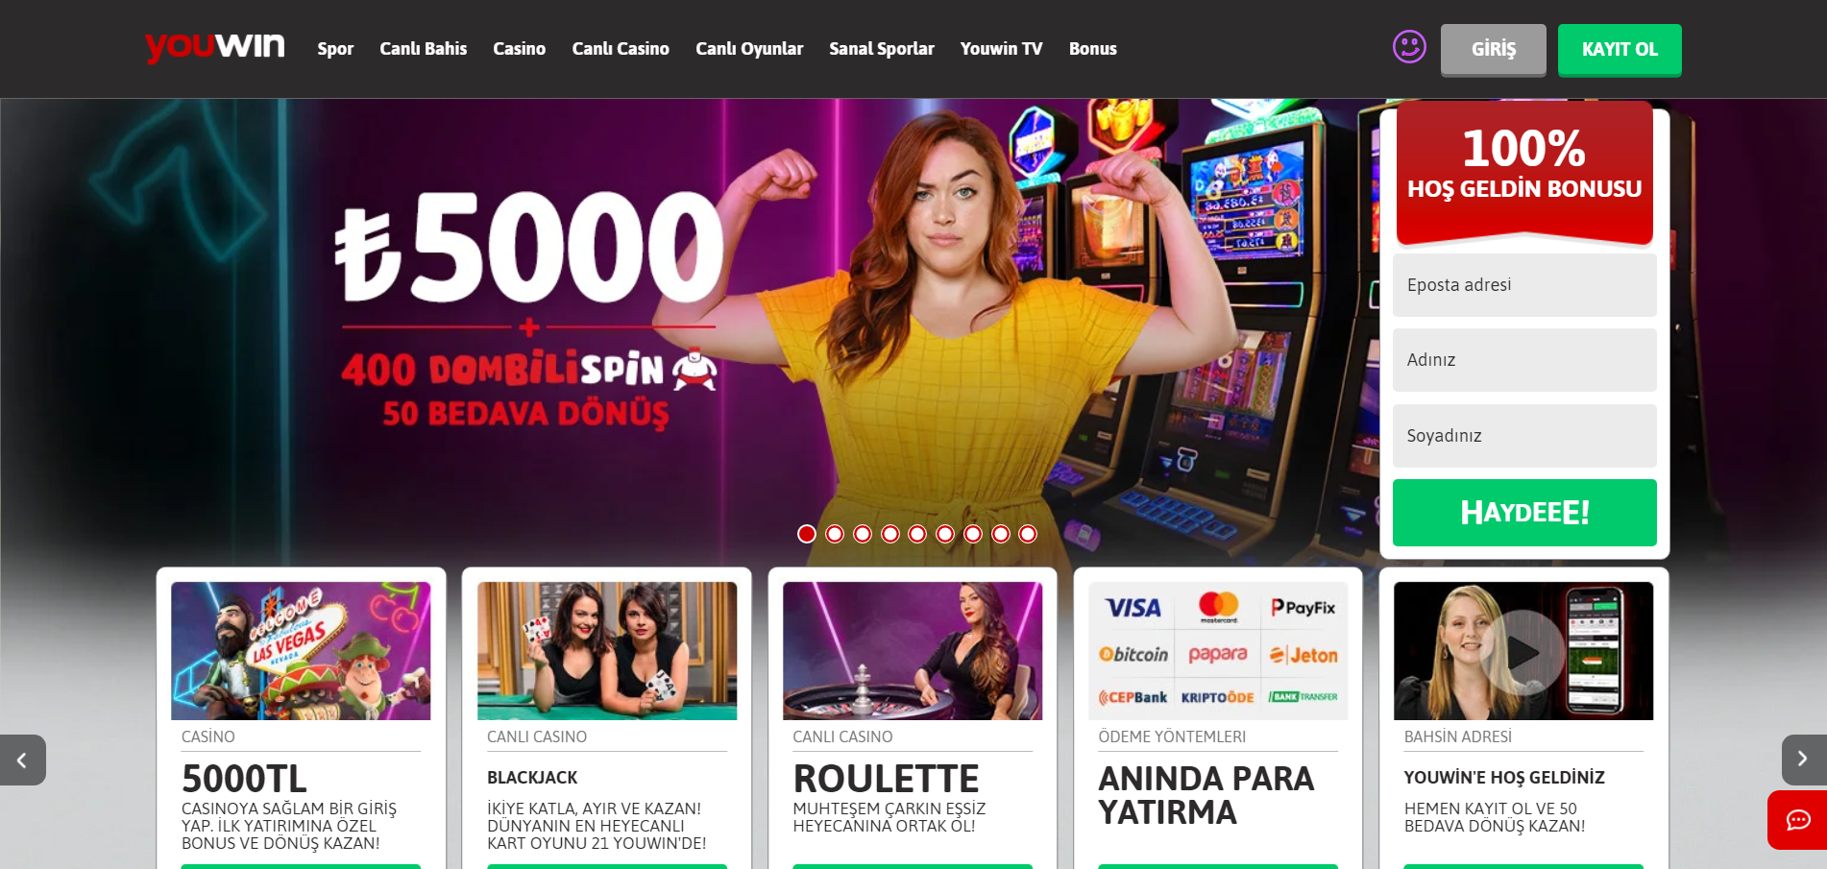Focus the Eposta adresi field

pos(1524,285)
